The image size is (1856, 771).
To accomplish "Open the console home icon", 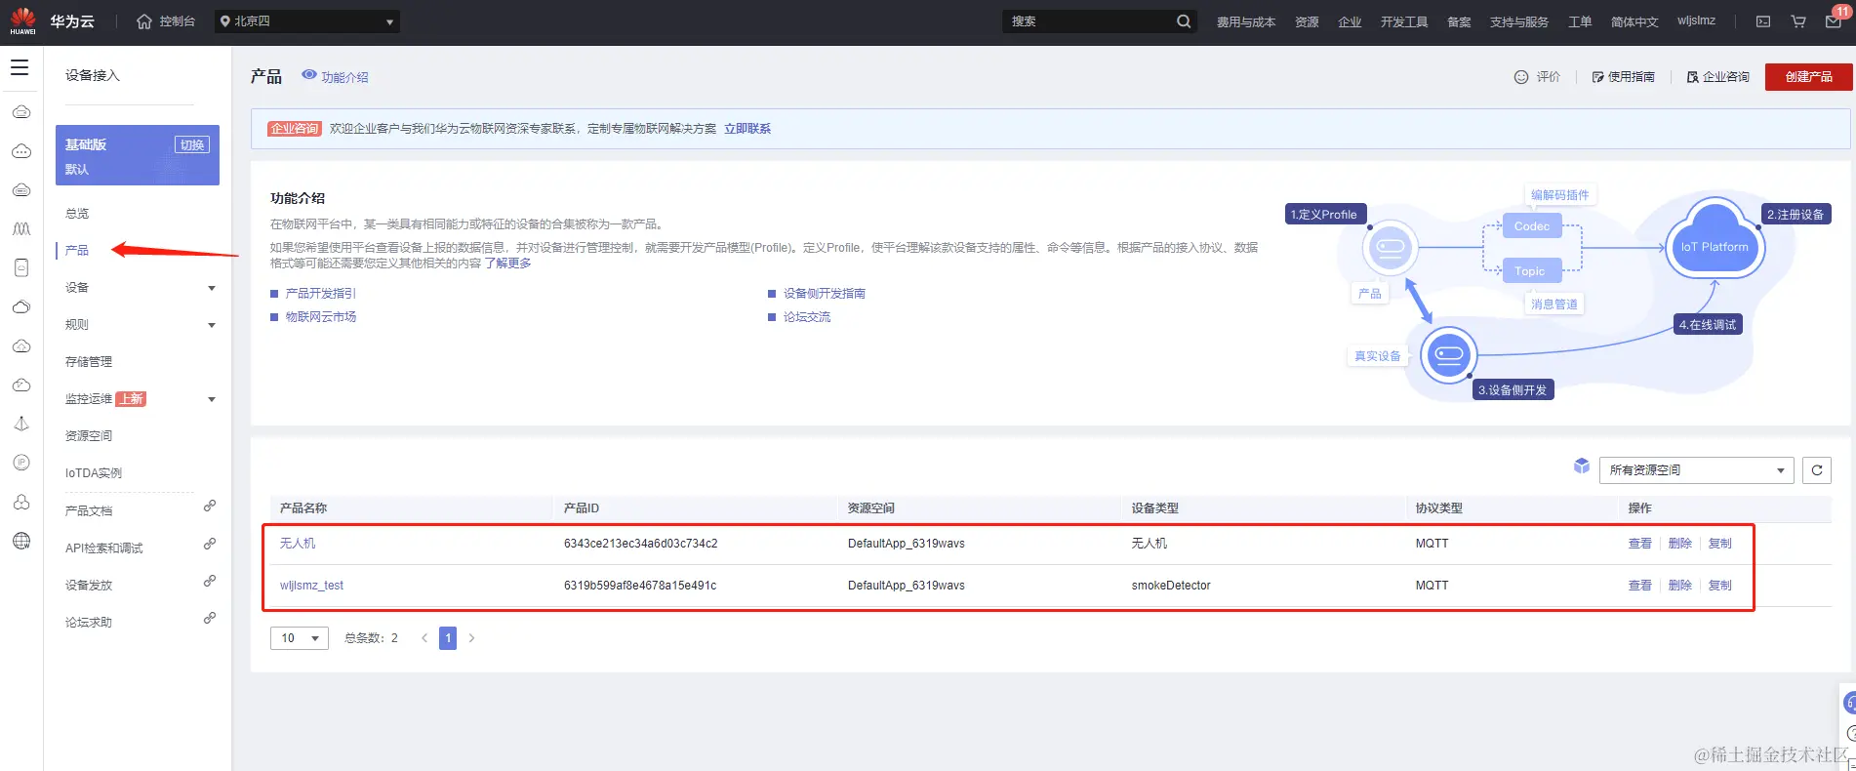I will point(144,21).
